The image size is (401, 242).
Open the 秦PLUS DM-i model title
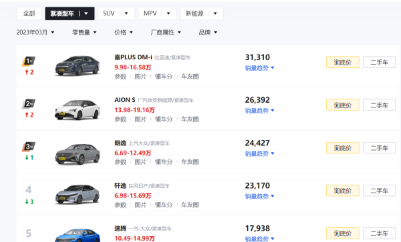[133, 57]
